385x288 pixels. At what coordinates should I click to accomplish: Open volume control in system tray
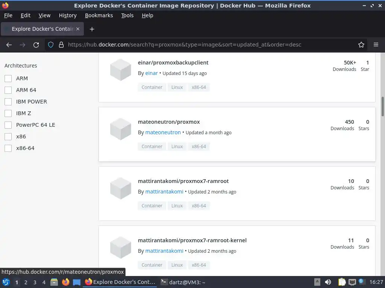coord(328,282)
